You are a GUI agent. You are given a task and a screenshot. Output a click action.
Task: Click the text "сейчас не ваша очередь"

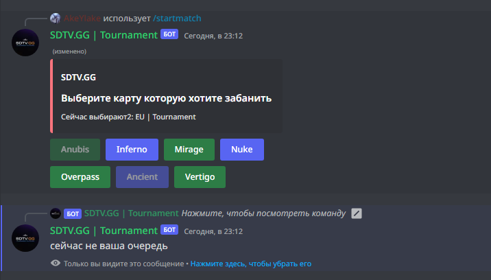pyautogui.click(x=109, y=246)
